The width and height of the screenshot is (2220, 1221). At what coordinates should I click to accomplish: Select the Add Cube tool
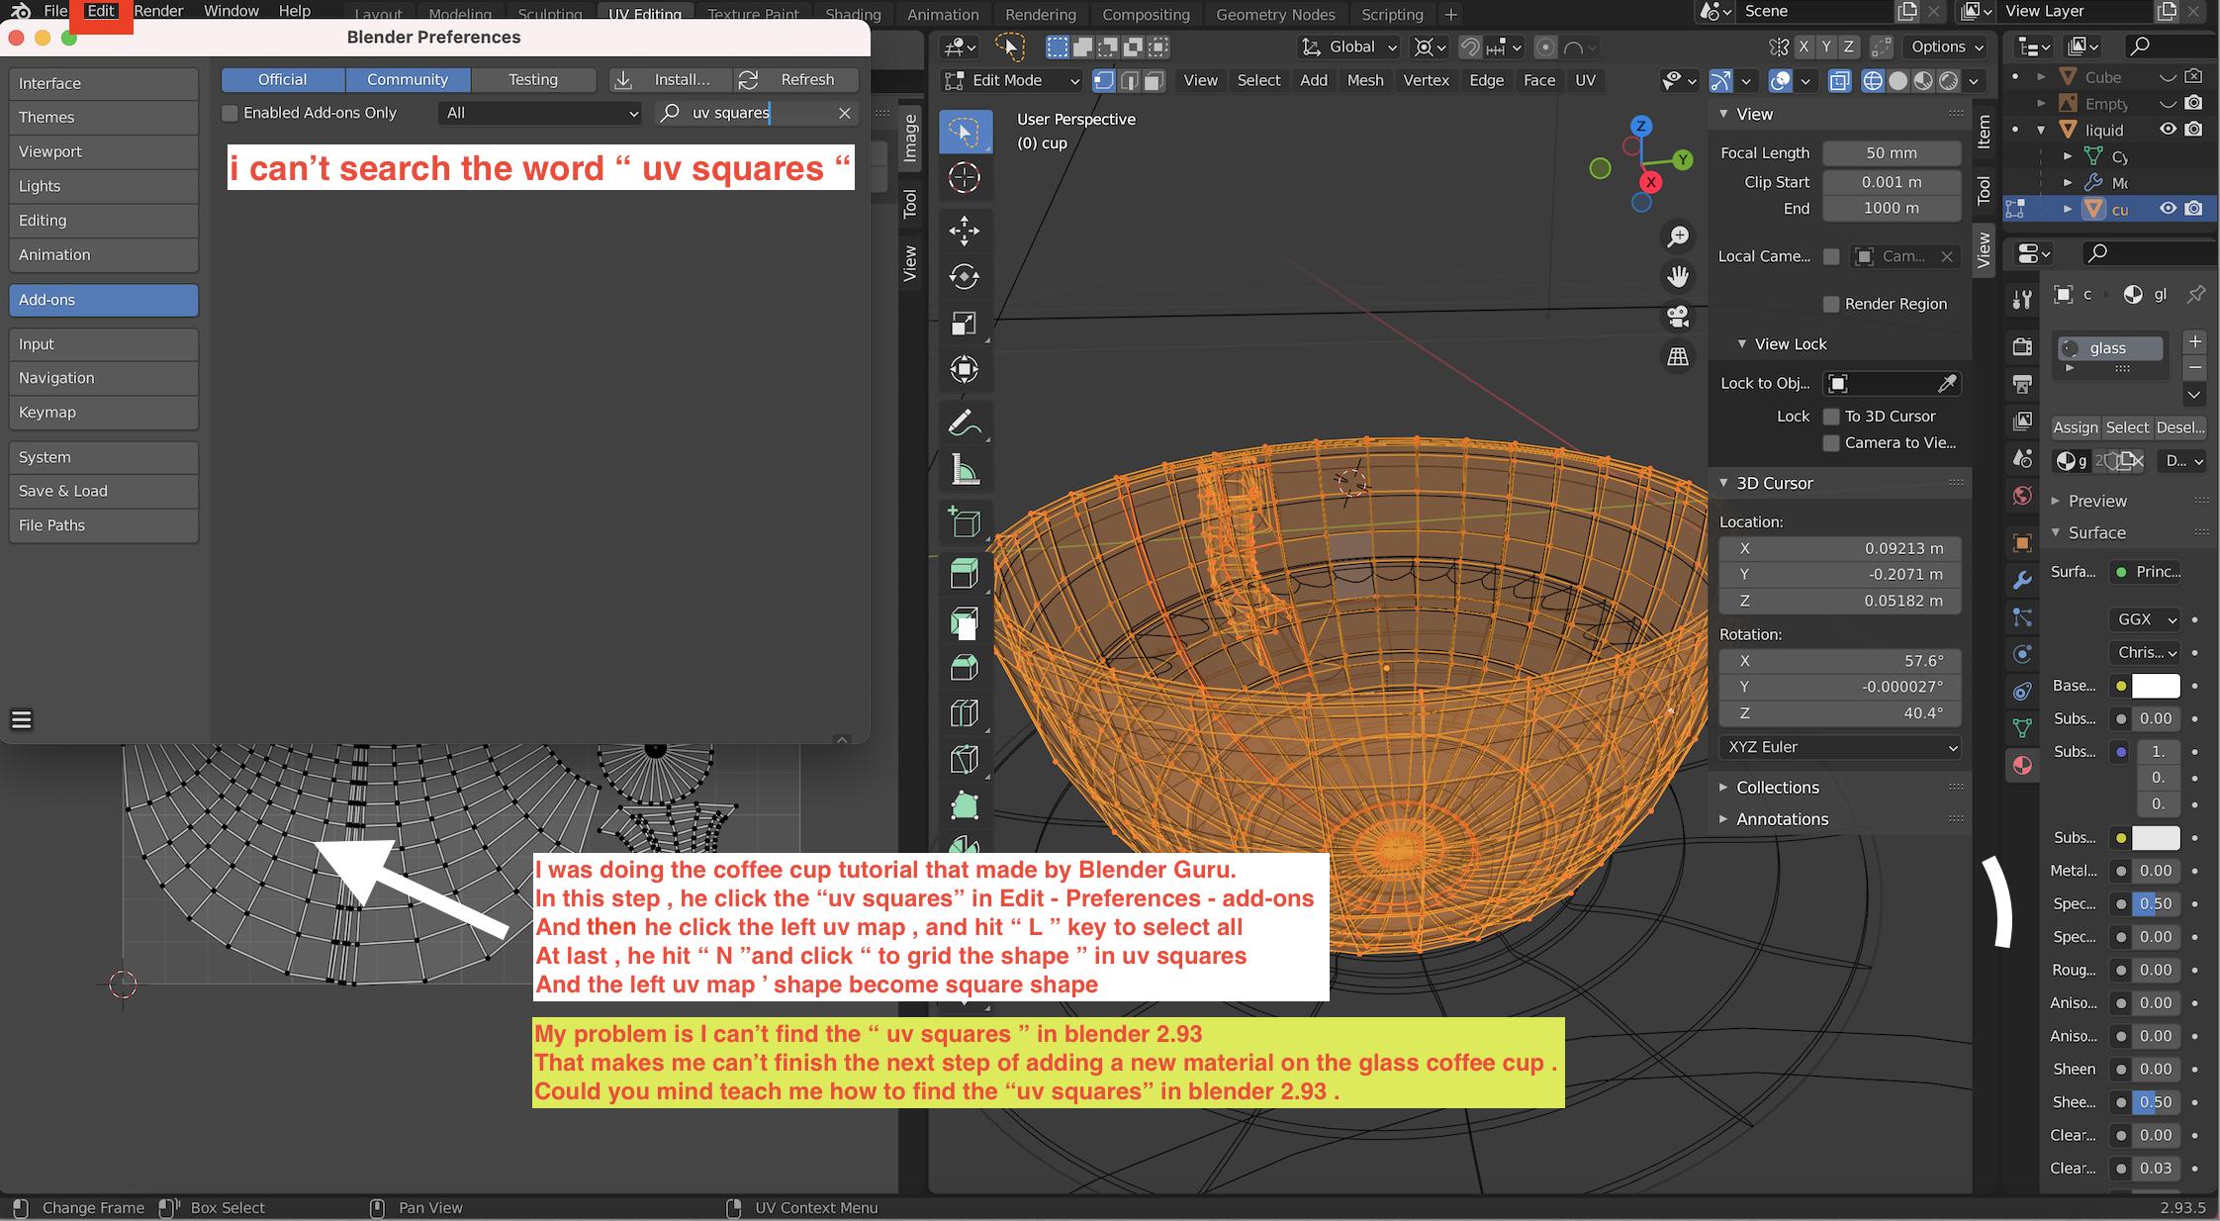click(x=965, y=521)
